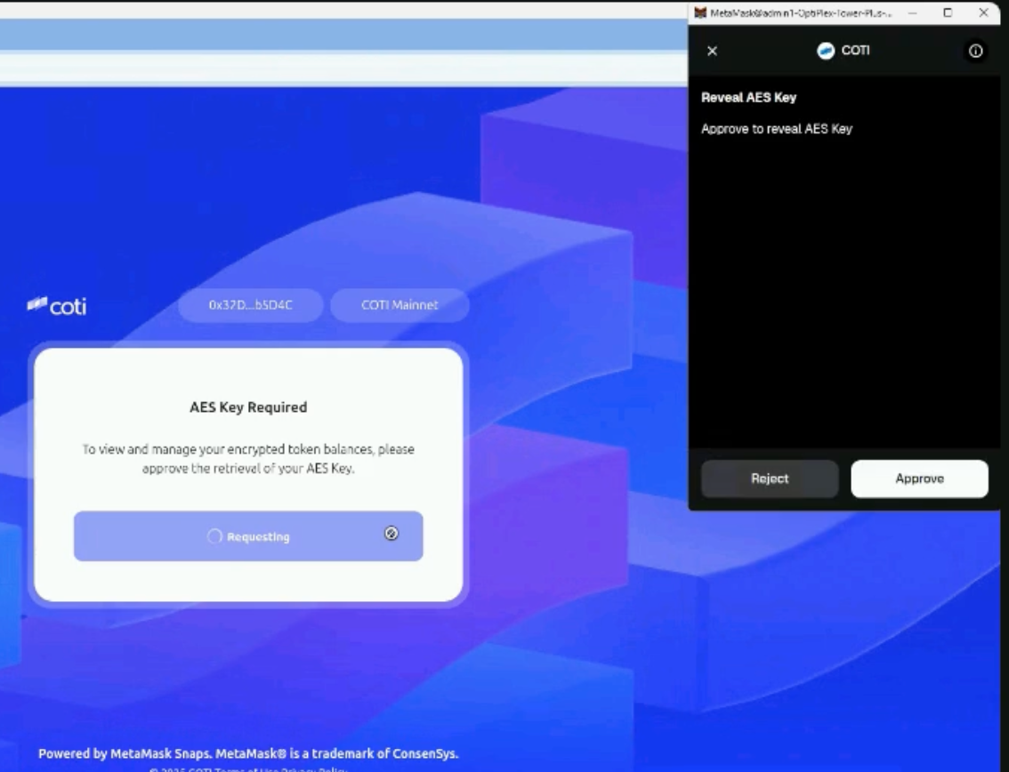The width and height of the screenshot is (1009, 772).
Task: Click the coti logo on the webpage
Action: click(x=57, y=307)
